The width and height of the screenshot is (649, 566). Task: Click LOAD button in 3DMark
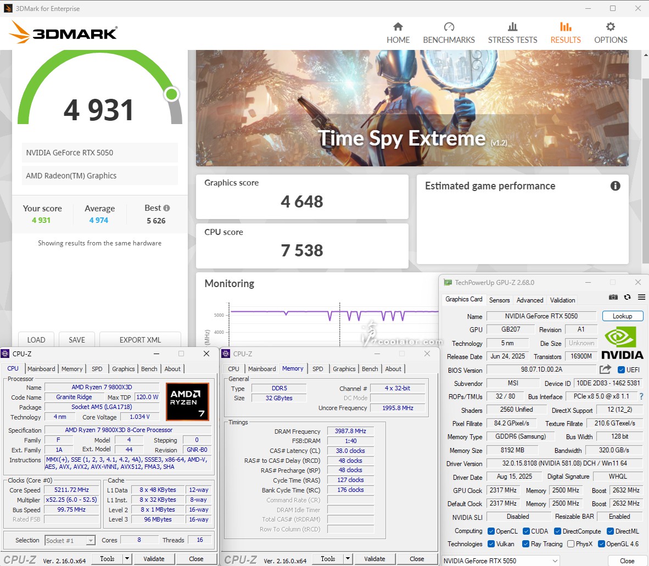tap(36, 340)
